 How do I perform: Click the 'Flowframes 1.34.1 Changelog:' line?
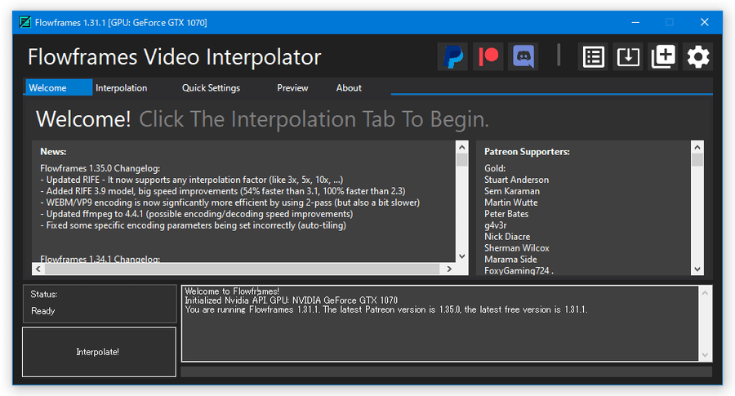(x=100, y=259)
